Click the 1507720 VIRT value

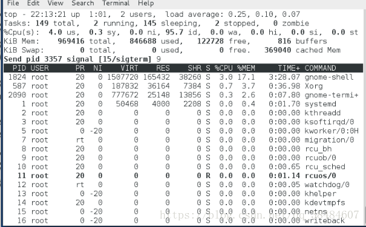tap(123, 77)
